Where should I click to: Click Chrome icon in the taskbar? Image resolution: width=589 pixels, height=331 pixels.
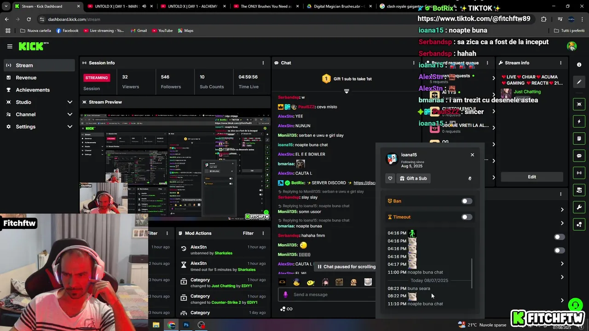[x=171, y=325]
